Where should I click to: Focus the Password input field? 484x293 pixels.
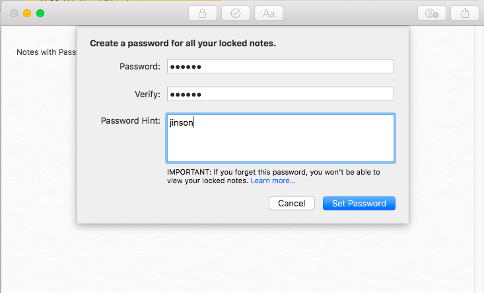[281, 66]
